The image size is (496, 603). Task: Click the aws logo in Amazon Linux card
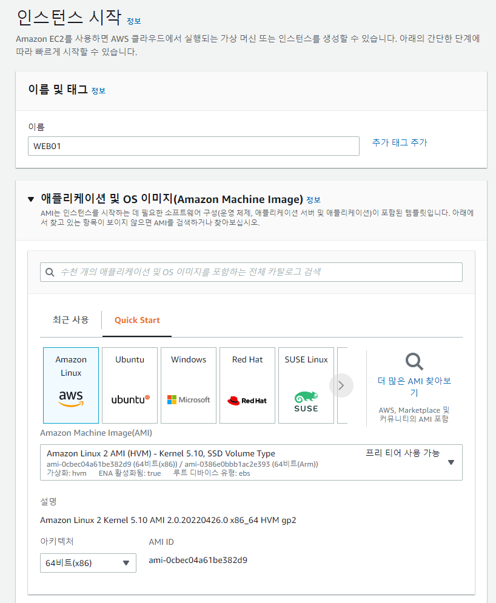point(71,398)
